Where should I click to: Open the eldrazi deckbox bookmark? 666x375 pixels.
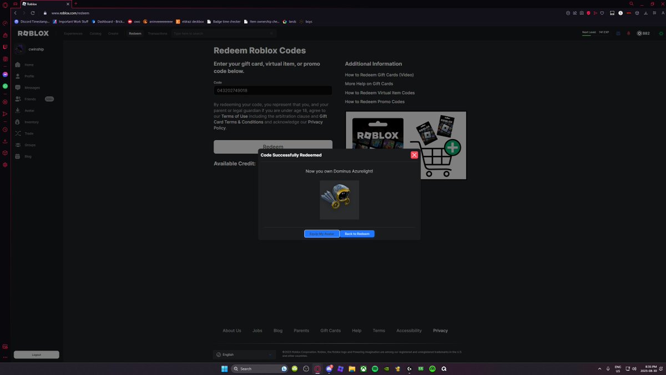pos(190,22)
